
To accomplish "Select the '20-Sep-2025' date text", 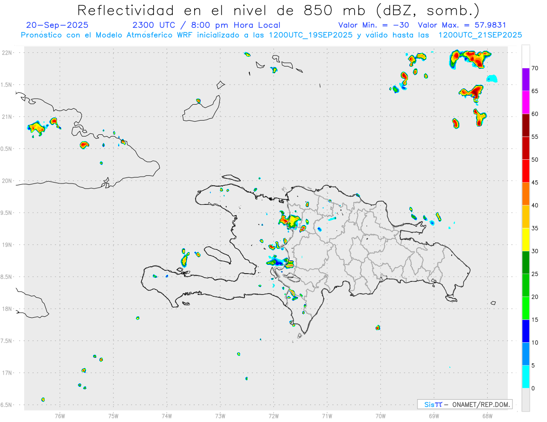I will pos(57,25).
